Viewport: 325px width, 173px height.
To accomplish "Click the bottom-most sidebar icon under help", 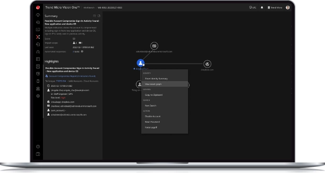I will (x=38, y=154).
